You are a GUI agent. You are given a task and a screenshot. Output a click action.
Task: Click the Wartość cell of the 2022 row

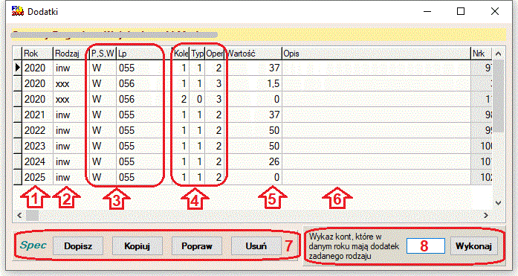click(253, 131)
